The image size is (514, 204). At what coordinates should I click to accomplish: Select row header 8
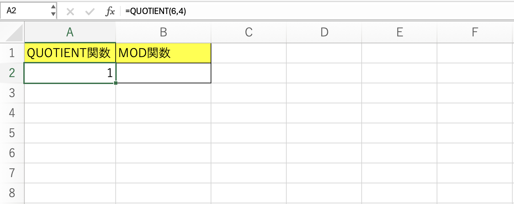pyautogui.click(x=12, y=193)
